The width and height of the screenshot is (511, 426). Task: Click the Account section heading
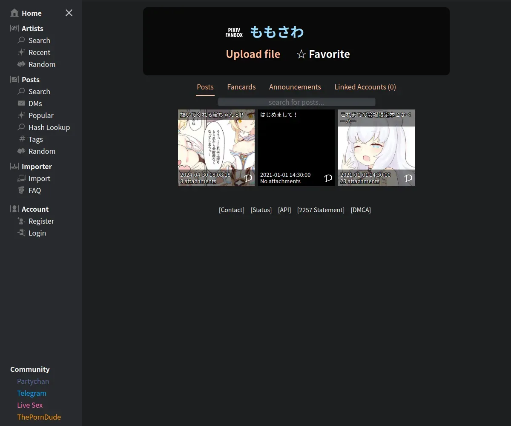click(35, 209)
